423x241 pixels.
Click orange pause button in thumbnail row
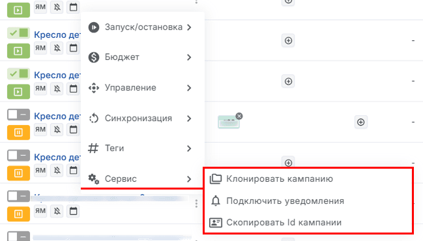point(18,132)
